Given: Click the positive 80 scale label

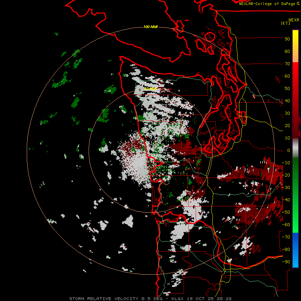Looking at the screenshot, I should 287,51.
